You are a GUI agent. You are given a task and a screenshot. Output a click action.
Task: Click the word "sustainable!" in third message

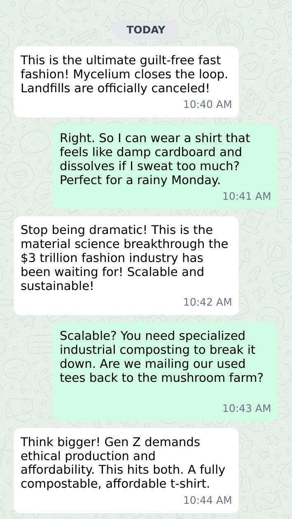57,286
